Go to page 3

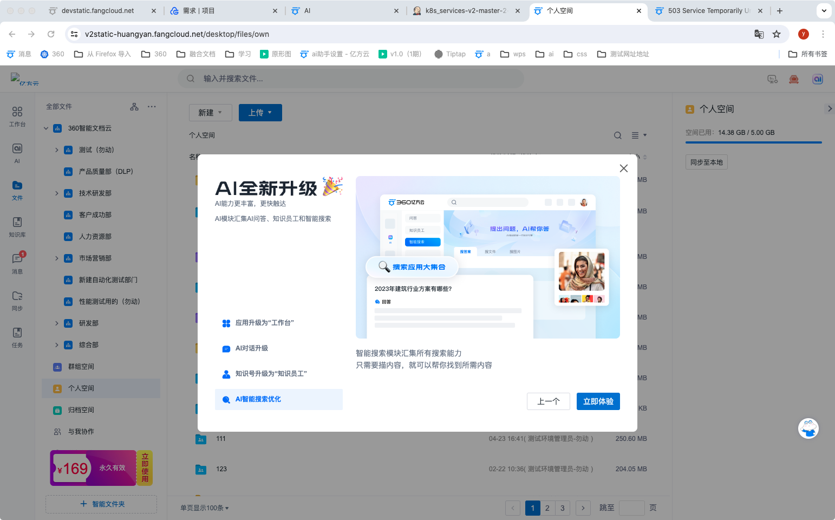pyautogui.click(x=563, y=508)
